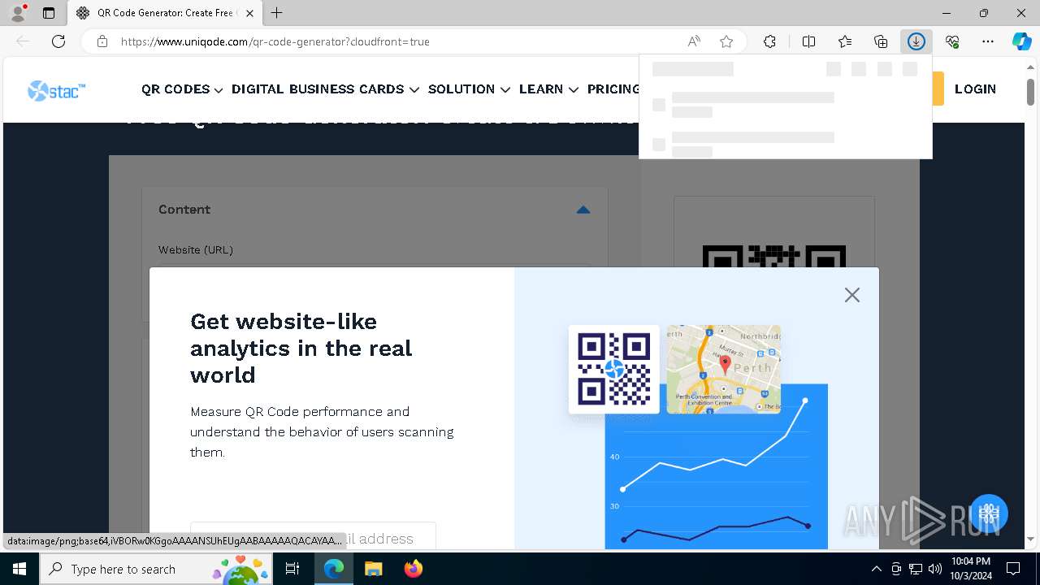Refresh the current page
Image resolution: width=1040 pixels, height=585 pixels.
tap(58, 41)
